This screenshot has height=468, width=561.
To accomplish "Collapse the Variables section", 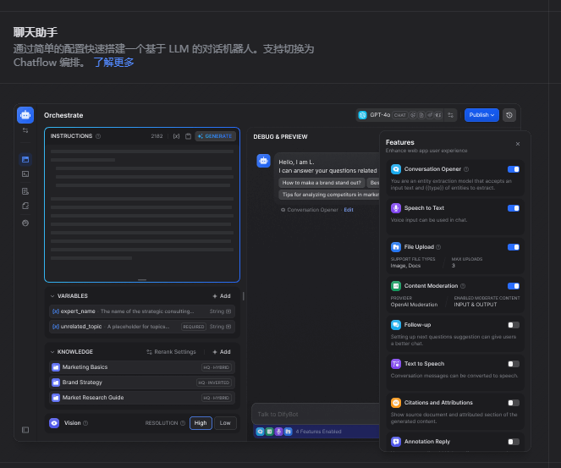I will coord(52,296).
